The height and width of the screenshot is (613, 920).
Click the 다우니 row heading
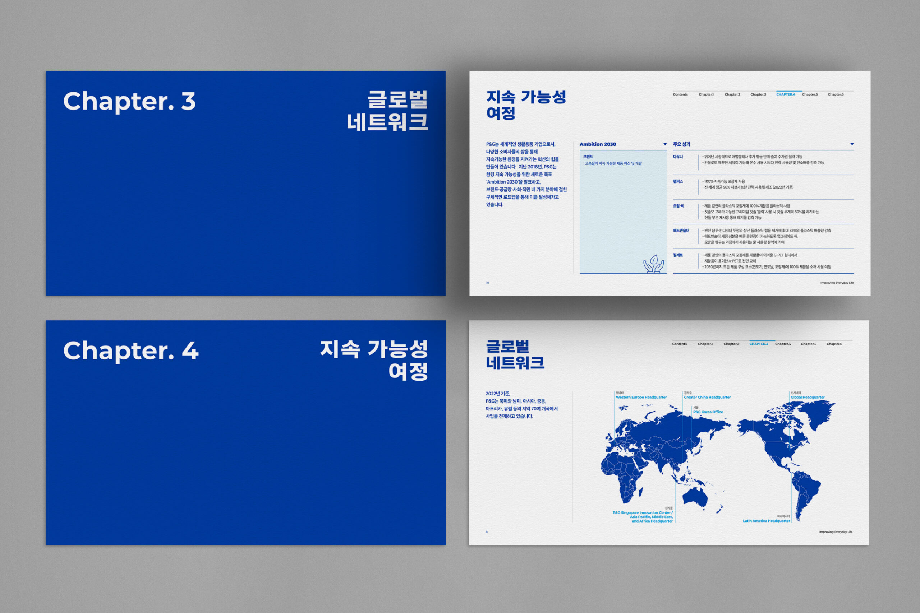[x=678, y=157]
